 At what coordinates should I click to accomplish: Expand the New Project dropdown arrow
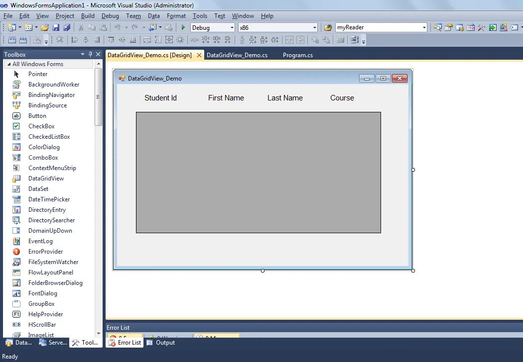coord(20,28)
